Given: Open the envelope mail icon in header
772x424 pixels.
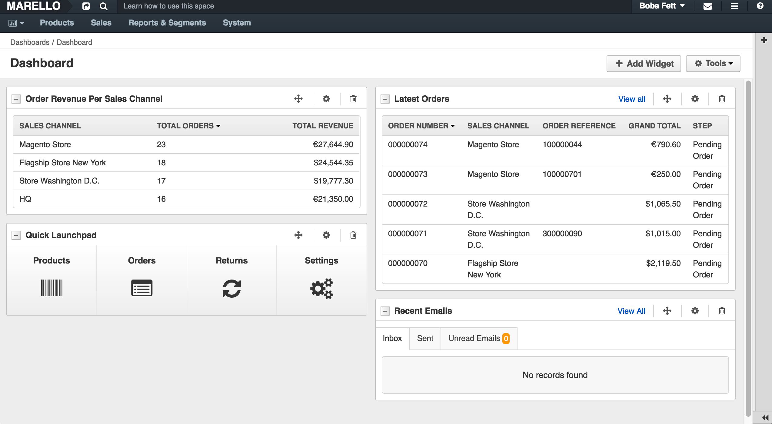Looking at the screenshot, I should click(707, 6).
